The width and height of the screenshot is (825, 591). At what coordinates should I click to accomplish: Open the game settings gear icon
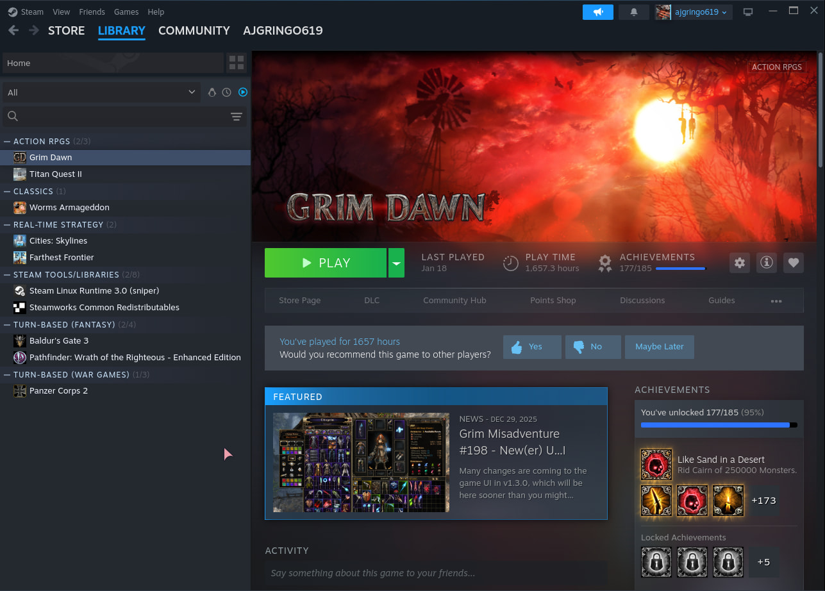(740, 263)
